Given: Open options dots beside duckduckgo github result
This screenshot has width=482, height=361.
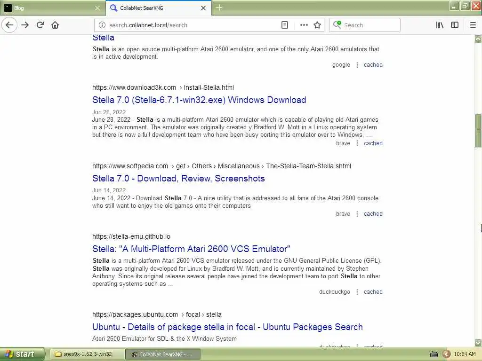Looking at the screenshot, I should 357,291.
